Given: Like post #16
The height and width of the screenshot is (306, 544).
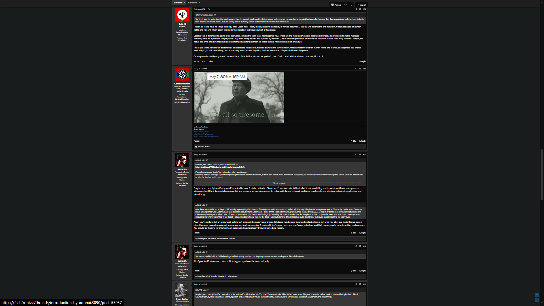Looking at the screenshot, I should pyautogui.click(x=353, y=271).
